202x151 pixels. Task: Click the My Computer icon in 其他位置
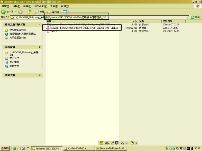click(x=7, y=62)
